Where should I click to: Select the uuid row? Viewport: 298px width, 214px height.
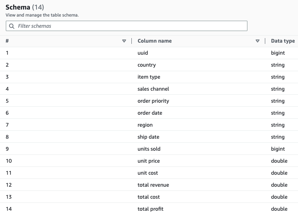(149, 53)
